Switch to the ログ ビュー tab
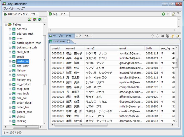 pos(83,36)
